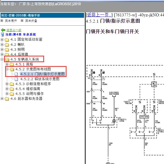The height and width of the screenshot is (164, 164).
Task: Expand the 4.5.3 诊断信息和程序 node
Action: [x=7, y=84]
